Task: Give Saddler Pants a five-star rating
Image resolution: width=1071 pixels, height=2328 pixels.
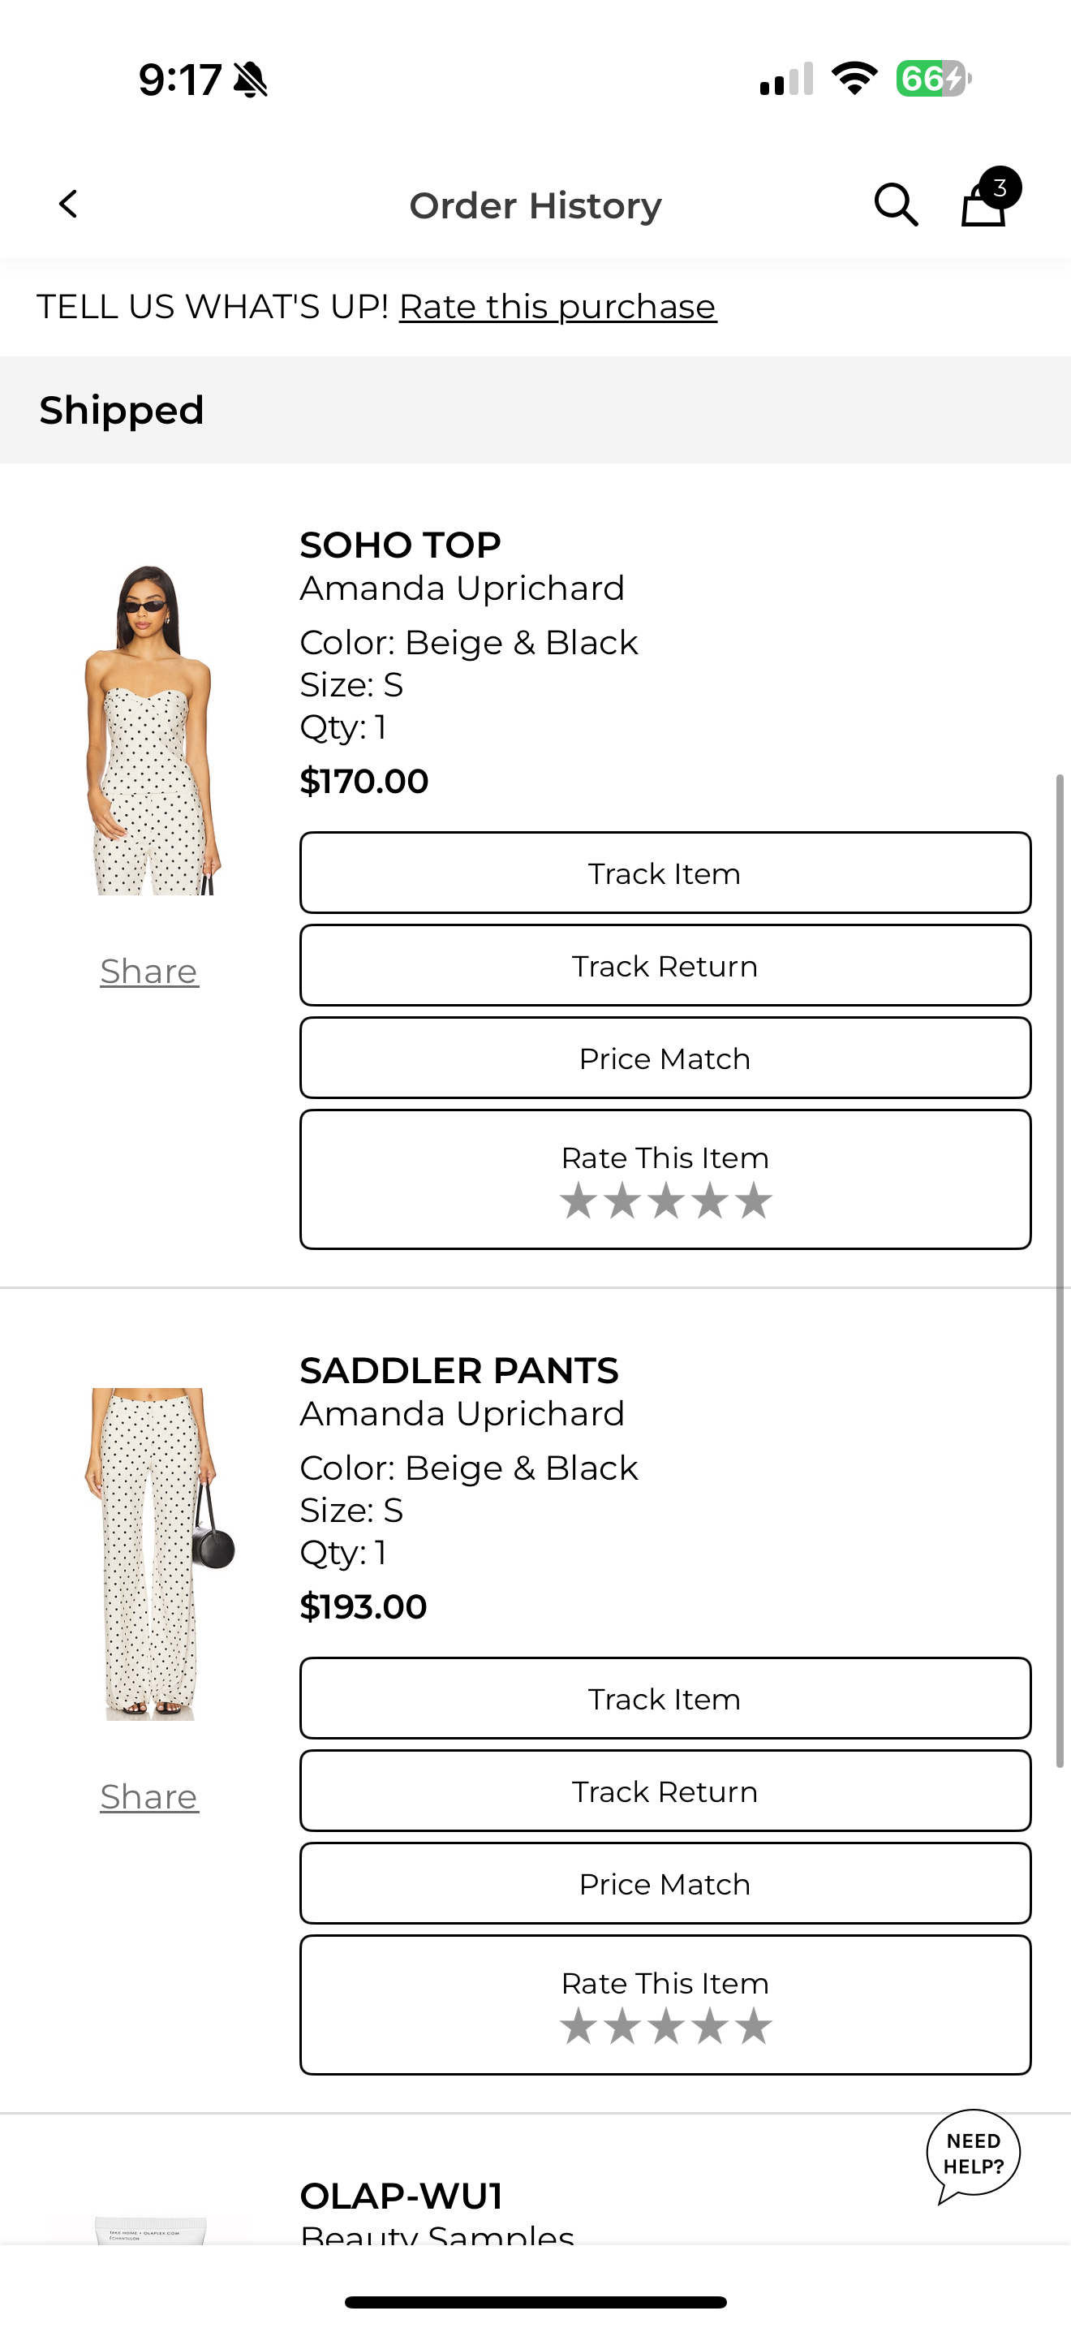Action: point(754,2027)
